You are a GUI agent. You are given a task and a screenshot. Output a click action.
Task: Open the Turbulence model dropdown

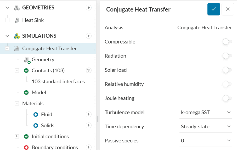tap(206, 112)
